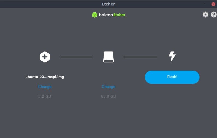217x138 pixels.
Task: Click the line connecting drive and flash steps
Action: pyautogui.click(x=140, y=57)
